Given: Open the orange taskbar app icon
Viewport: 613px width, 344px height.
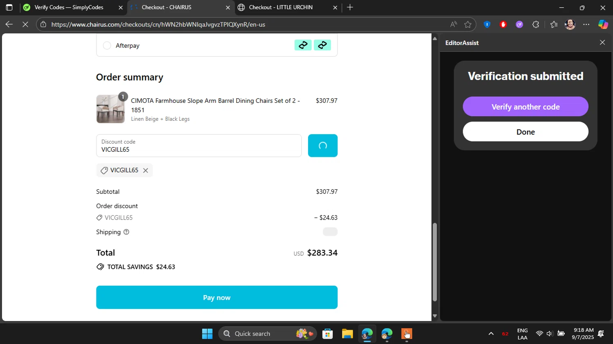Looking at the screenshot, I should tap(406, 334).
